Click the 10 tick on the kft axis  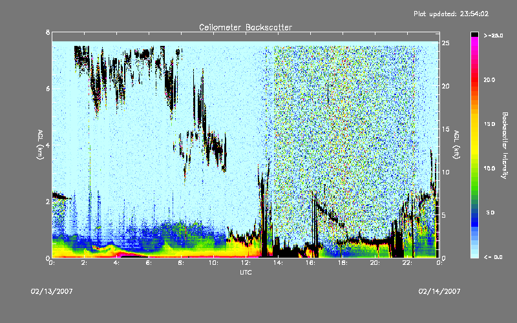[x=445, y=172]
